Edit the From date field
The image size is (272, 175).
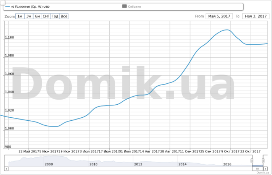219,16
